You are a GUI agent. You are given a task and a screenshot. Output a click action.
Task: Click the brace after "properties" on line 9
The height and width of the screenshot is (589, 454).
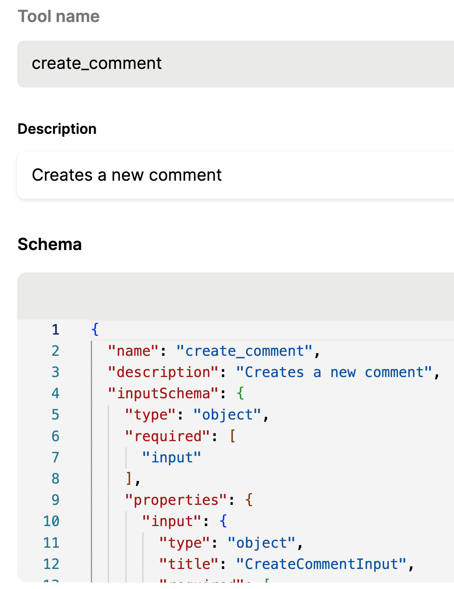tap(249, 500)
